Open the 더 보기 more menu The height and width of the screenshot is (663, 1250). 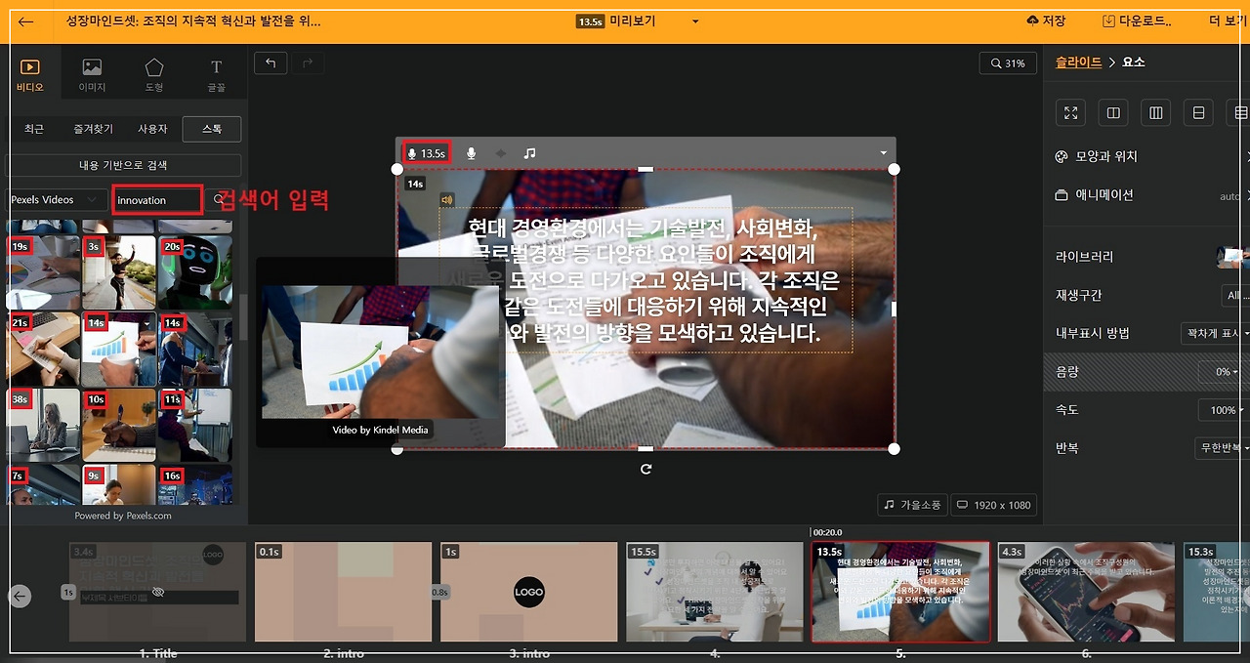[1227, 21]
